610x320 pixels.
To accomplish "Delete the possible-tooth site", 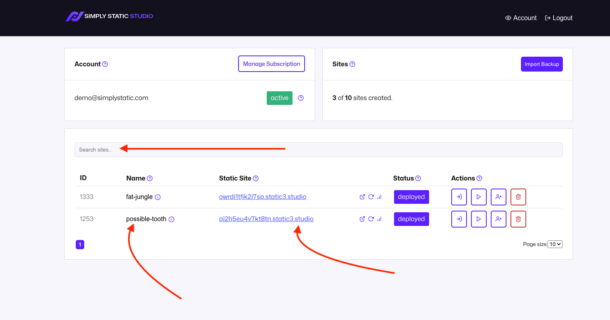I will coord(519,219).
